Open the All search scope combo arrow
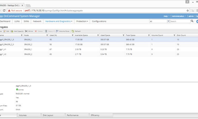198x119 pixels. (x=168, y=21)
